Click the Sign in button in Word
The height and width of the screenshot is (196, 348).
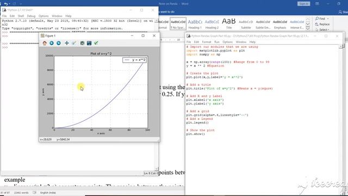303,4
